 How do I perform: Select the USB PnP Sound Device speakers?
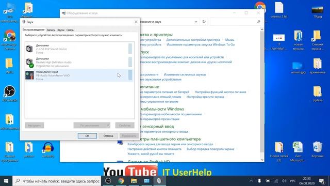pos(79,49)
